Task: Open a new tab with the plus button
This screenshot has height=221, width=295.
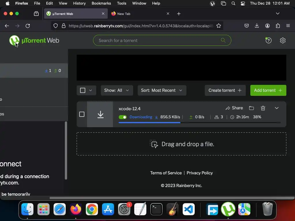Action: pos(179,14)
